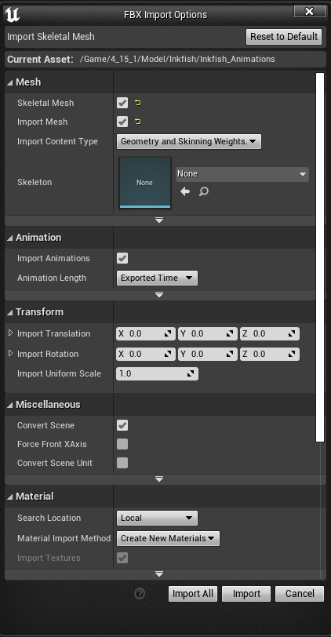Open the Animation Length dropdown
Viewport: 331px width, 637px height.
(x=157, y=278)
